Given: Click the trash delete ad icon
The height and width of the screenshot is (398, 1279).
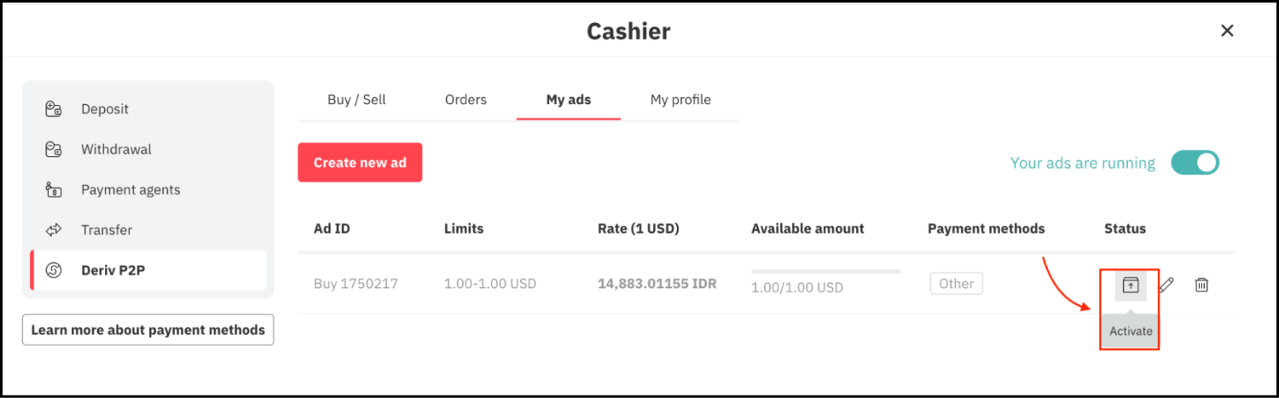Looking at the screenshot, I should [x=1201, y=285].
